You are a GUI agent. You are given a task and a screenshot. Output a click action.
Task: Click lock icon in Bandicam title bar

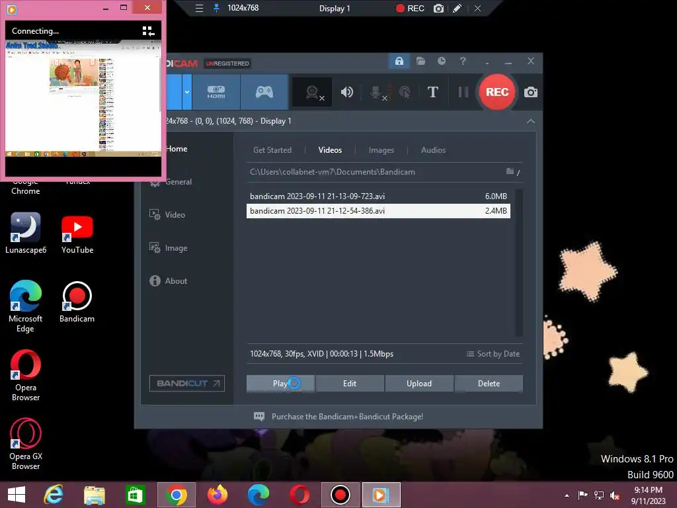click(x=399, y=62)
